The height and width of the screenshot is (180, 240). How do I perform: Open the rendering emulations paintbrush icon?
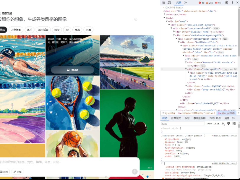click(x=228, y=124)
